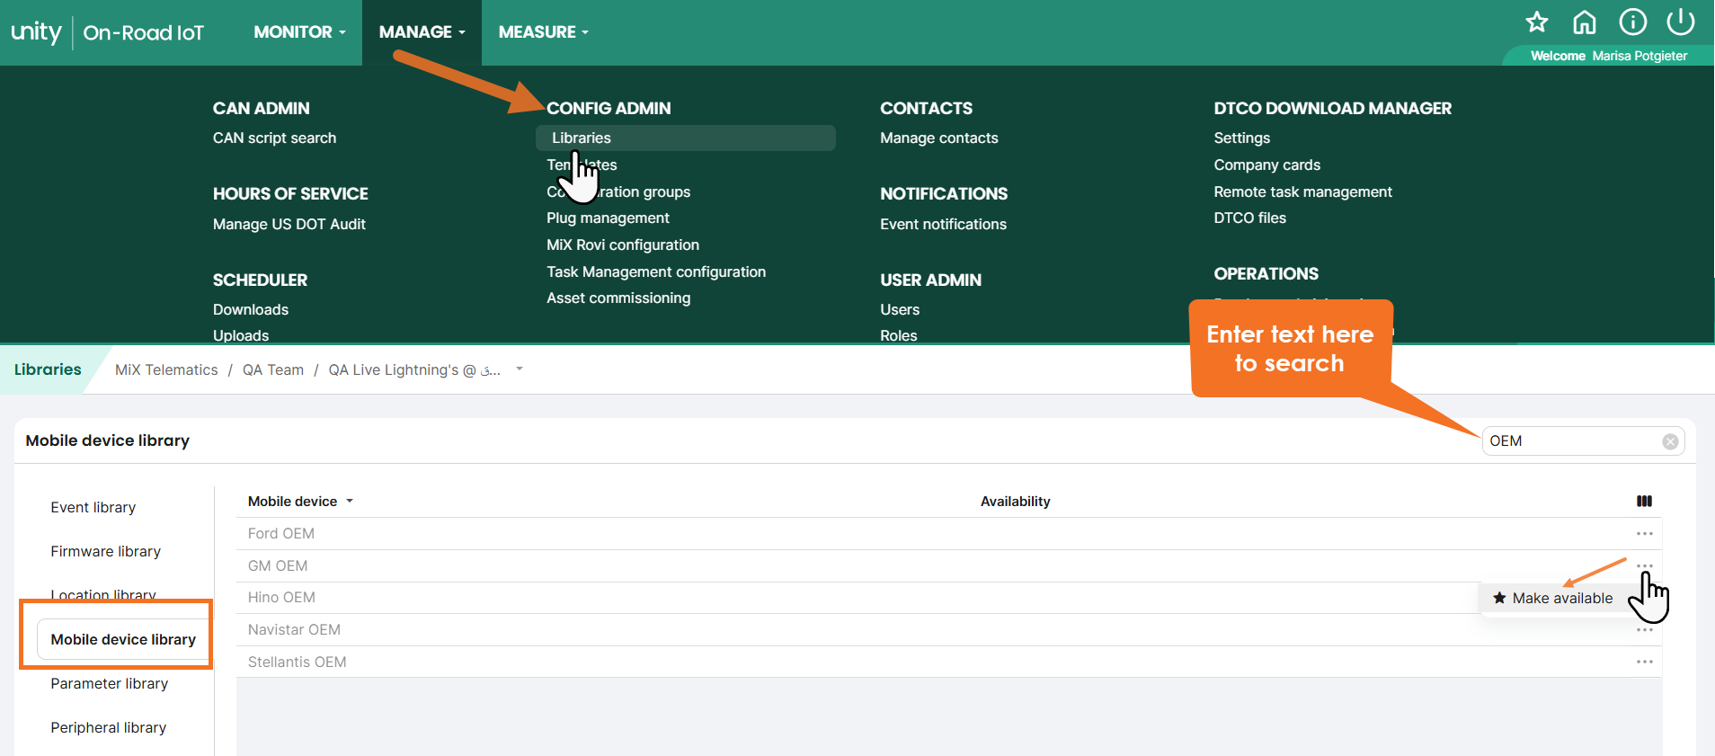Open the MANAGE dropdown menu
Image resolution: width=1715 pixels, height=756 pixels.
422,32
